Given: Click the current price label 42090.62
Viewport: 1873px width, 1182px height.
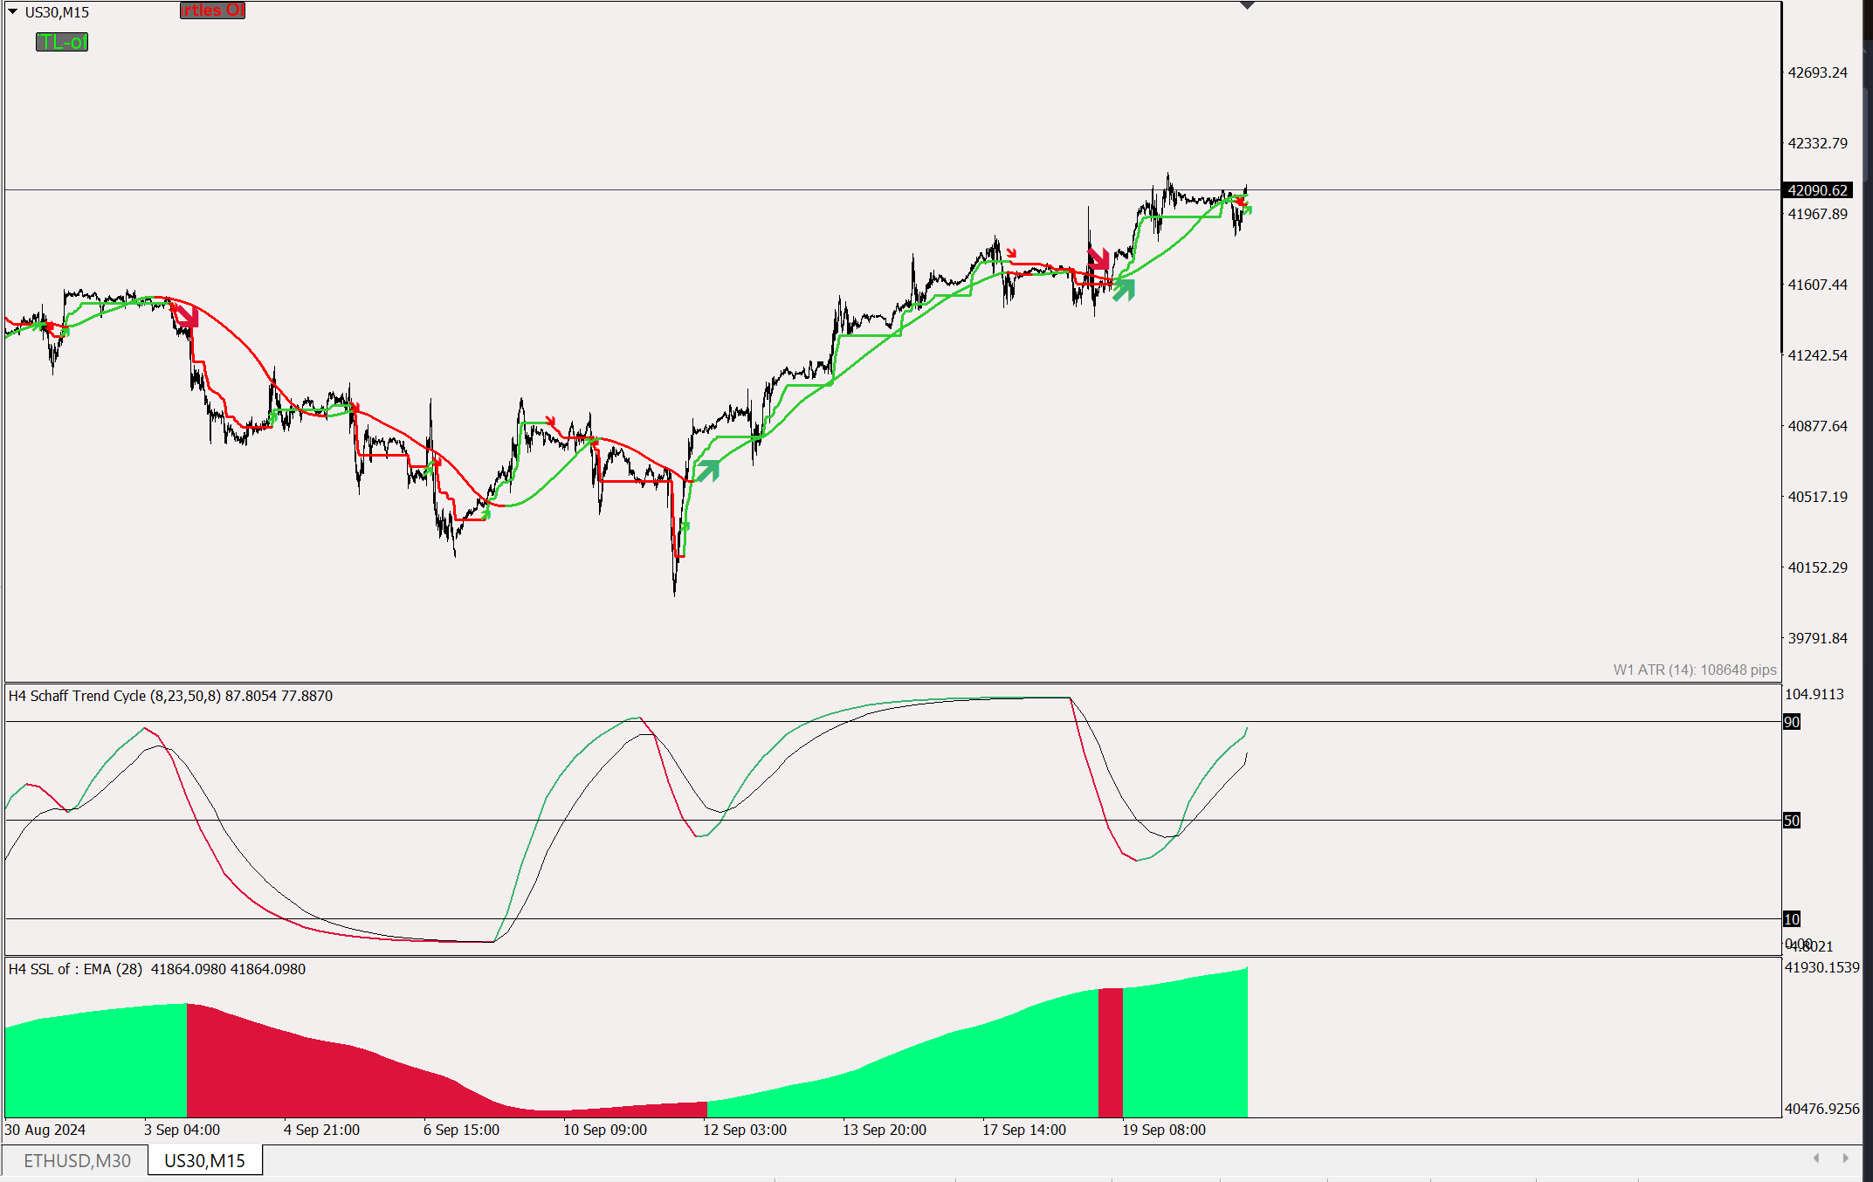Looking at the screenshot, I should click(1818, 190).
